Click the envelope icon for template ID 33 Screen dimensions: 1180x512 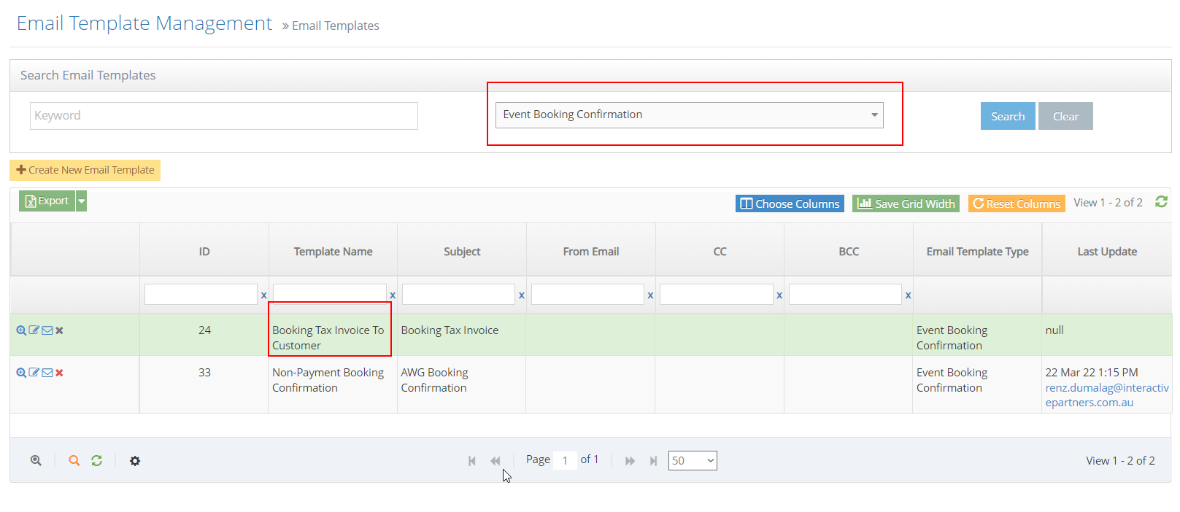coord(47,373)
